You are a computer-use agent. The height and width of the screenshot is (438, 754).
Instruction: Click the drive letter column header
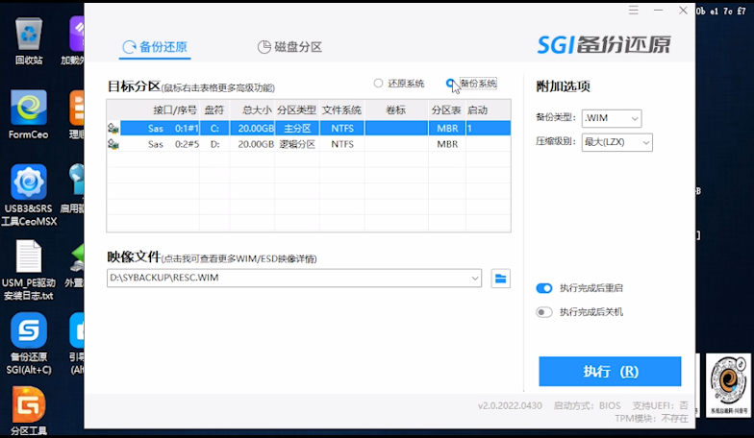point(214,109)
